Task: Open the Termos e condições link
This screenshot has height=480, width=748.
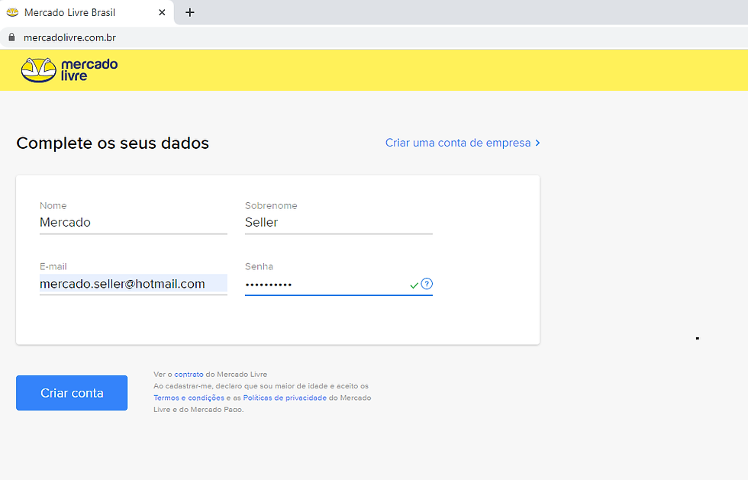Action: click(189, 398)
